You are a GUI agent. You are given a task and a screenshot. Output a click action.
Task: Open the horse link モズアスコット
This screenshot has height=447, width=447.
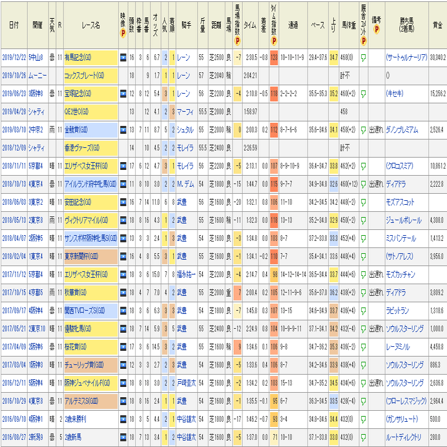[400, 202]
